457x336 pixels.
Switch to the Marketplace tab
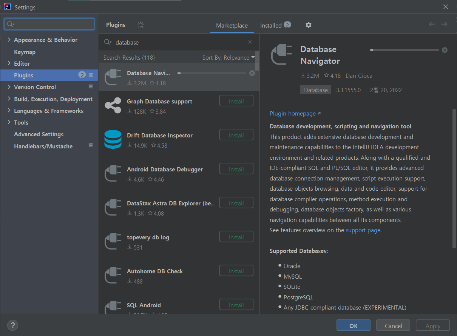coord(232,25)
